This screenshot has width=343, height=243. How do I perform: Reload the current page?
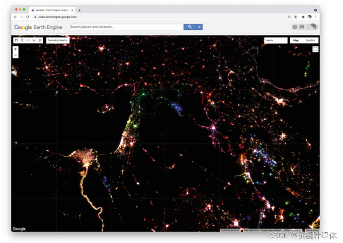pos(28,17)
